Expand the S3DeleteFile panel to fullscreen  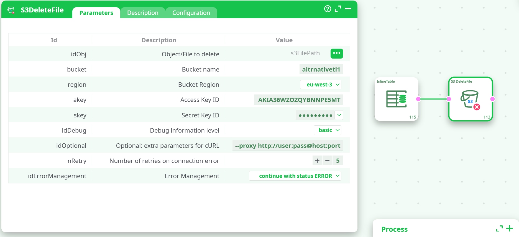338,9
